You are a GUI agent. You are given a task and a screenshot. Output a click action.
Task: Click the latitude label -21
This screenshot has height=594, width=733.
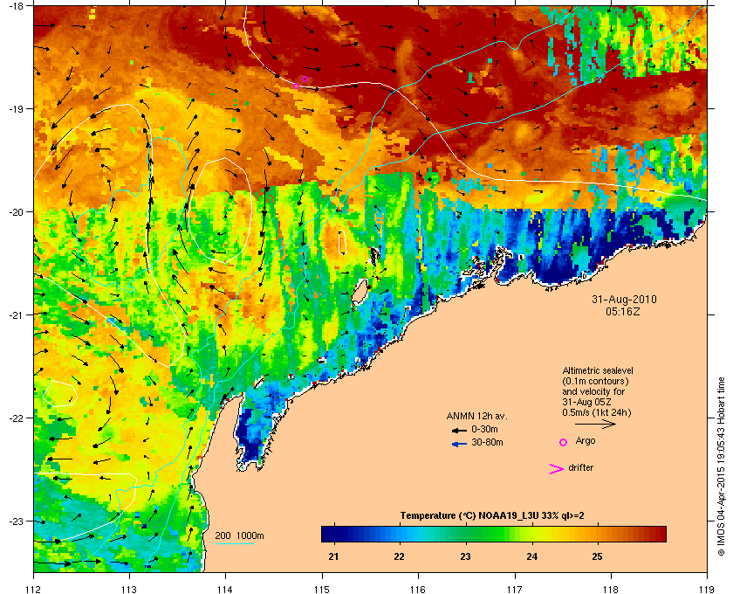point(16,315)
